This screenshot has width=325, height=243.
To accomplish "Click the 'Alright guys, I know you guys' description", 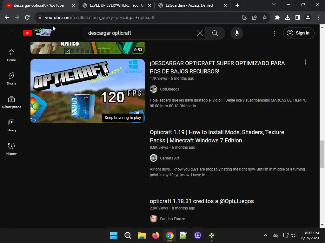I will 227,172.
